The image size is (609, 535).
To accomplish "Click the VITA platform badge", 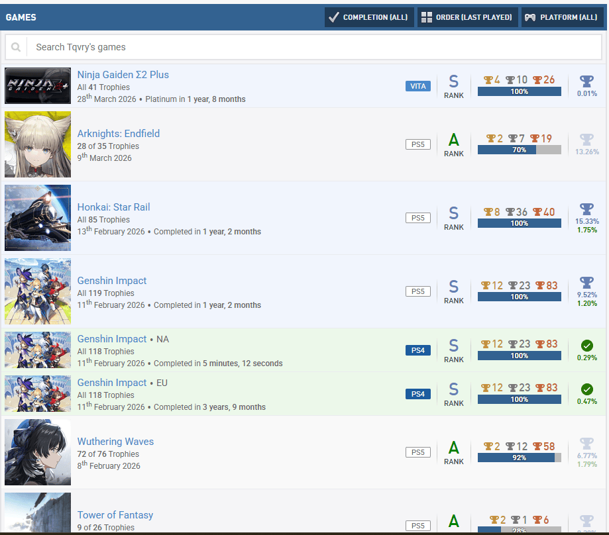I will (x=418, y=86).
